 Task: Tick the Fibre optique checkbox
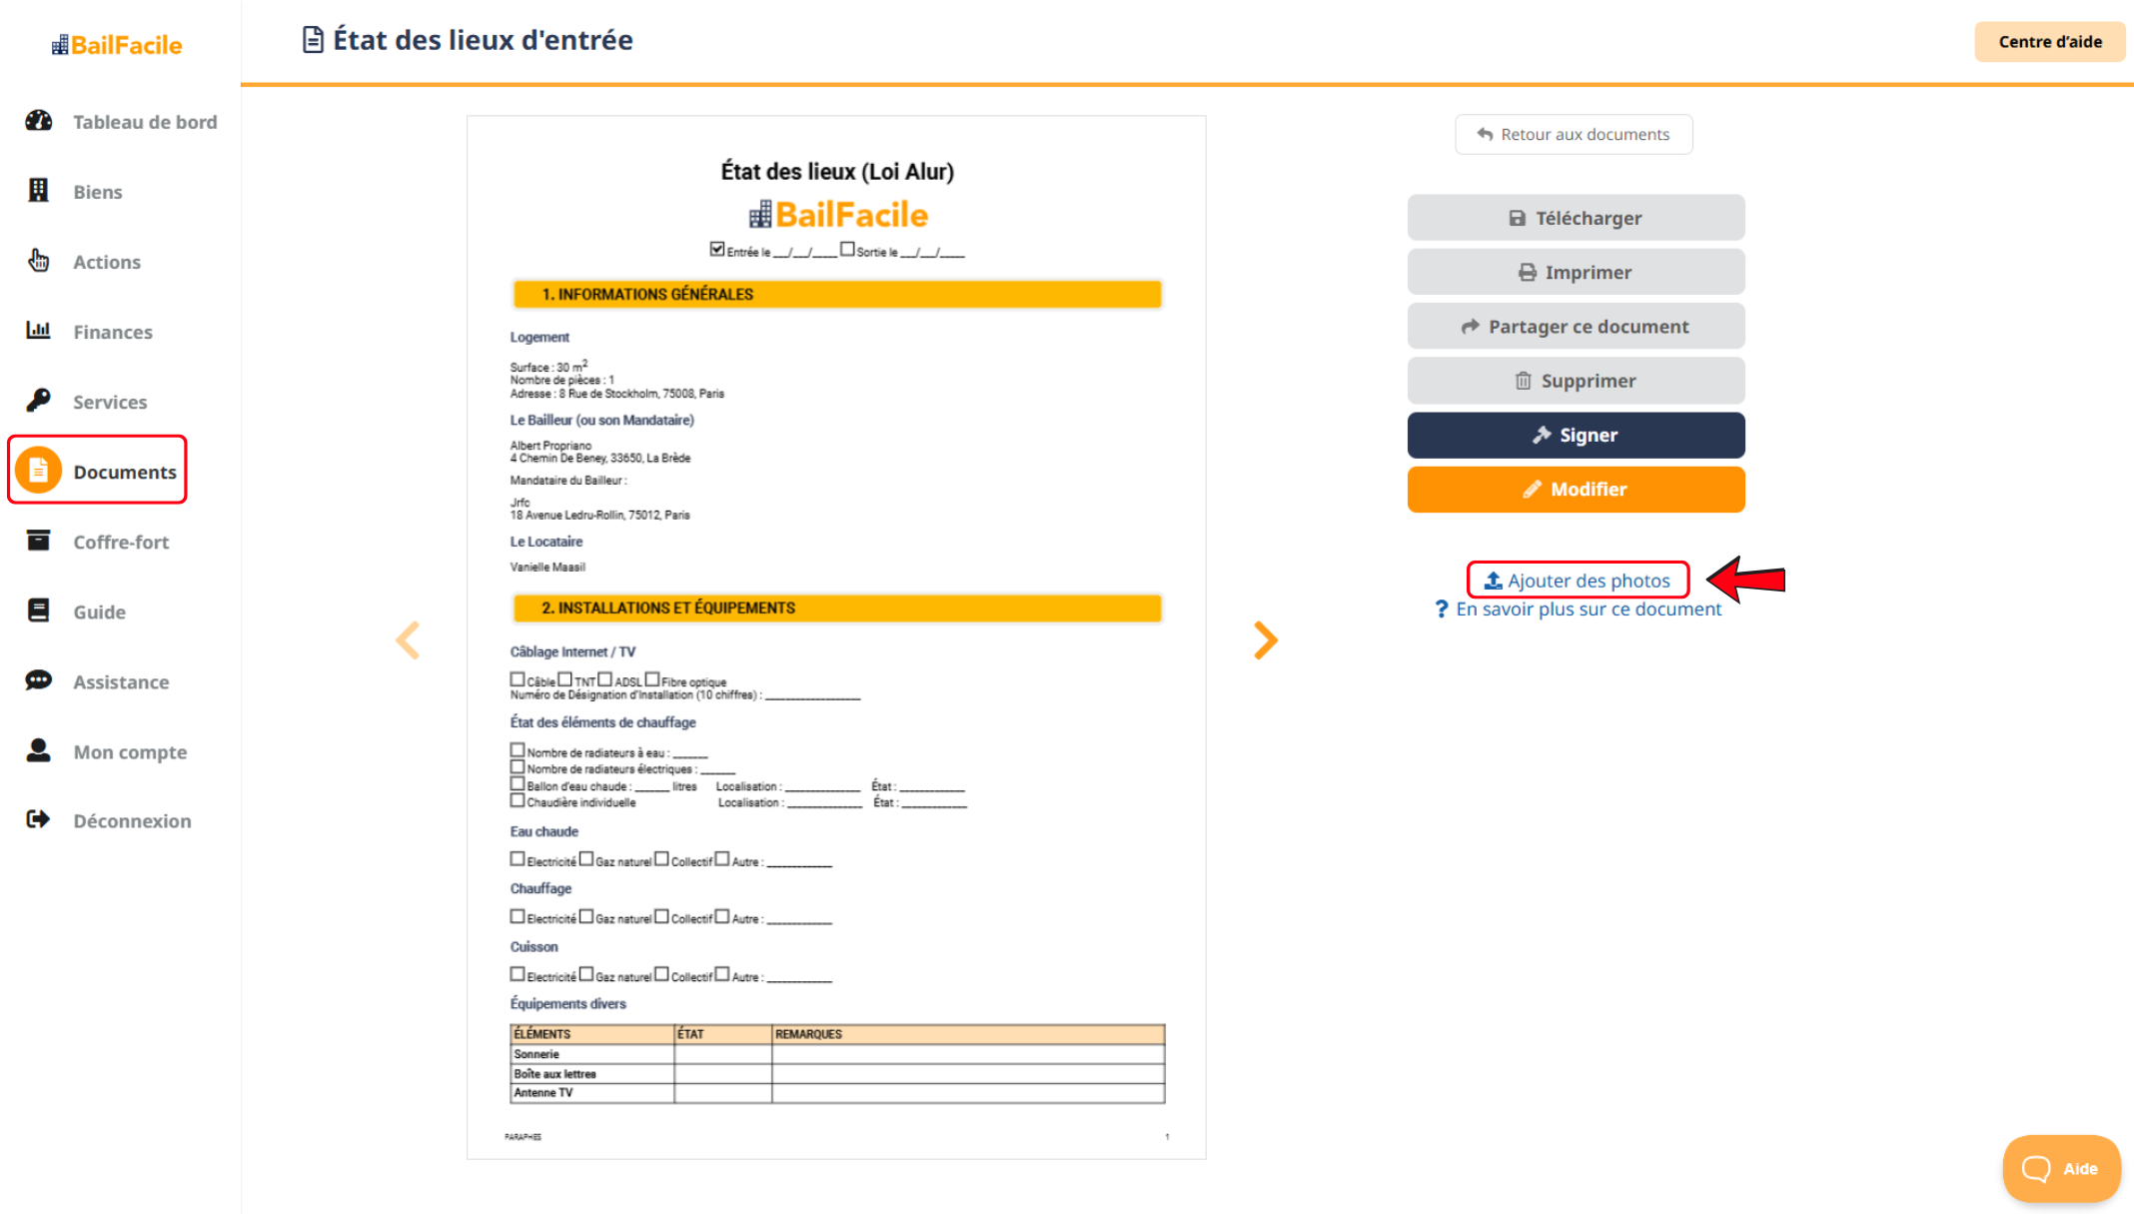(652, 679)
